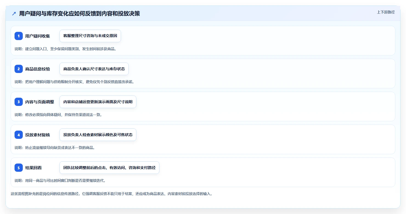Select the step 5 number badge

pos(19,168)
